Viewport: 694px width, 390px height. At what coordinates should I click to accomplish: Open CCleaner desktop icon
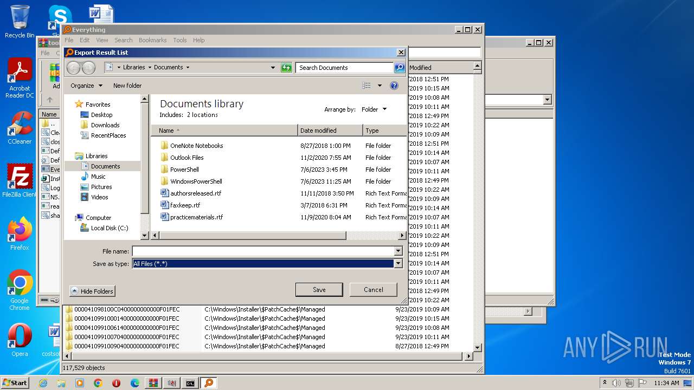coord(20,128)
